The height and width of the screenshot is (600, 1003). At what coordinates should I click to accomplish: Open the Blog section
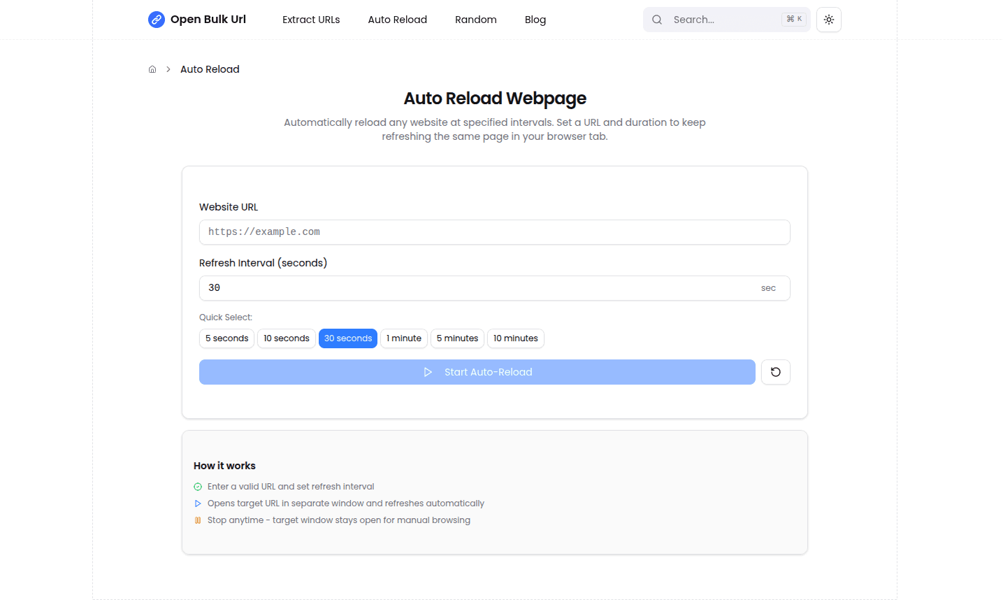[x=535, y=20]
